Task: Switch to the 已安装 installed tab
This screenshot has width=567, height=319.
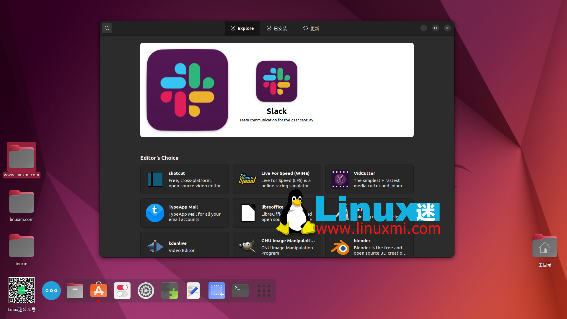Action: 277,28
